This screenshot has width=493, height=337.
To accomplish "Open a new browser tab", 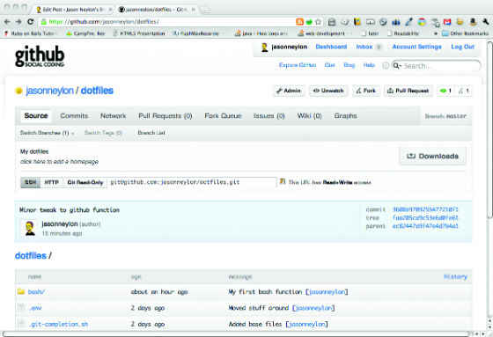I will (206, 10).
